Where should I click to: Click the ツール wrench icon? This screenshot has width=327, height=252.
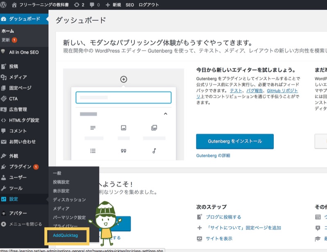click(3, 188)
